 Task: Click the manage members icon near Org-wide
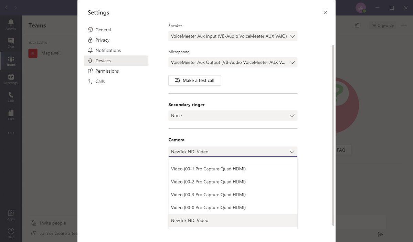pos(357,25)
